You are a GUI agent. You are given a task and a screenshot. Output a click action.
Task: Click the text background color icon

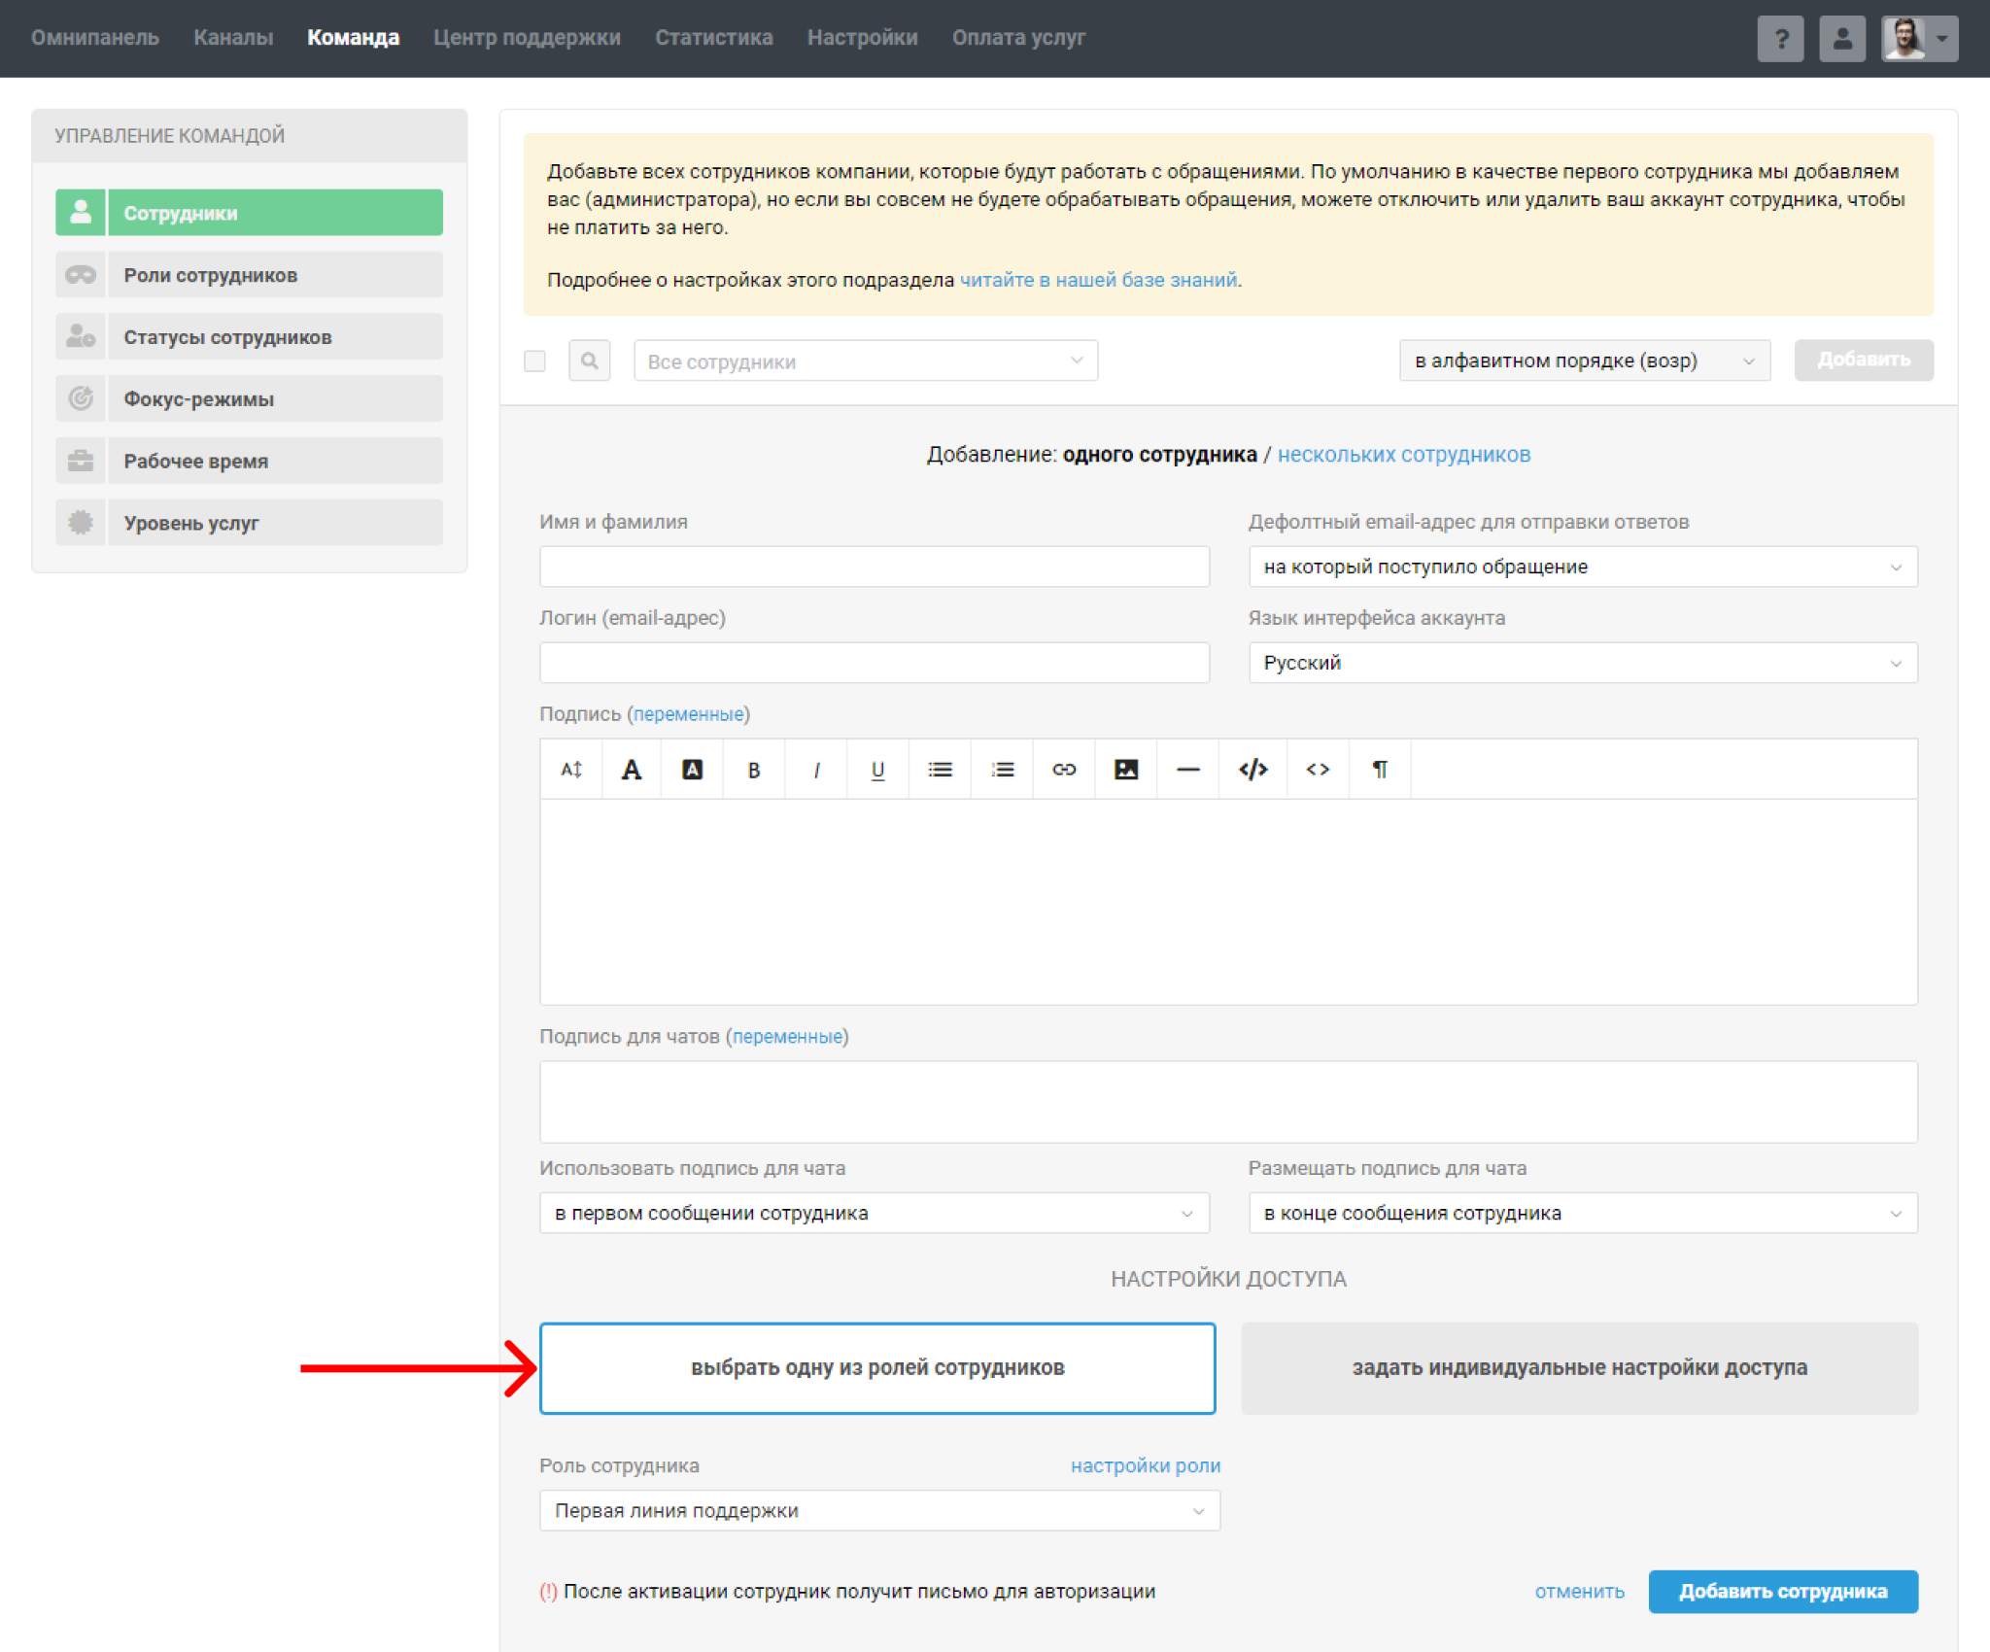pos(692,770)
